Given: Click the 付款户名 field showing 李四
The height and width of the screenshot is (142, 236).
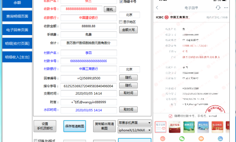Looking at the screenshot, I should 88,53.
